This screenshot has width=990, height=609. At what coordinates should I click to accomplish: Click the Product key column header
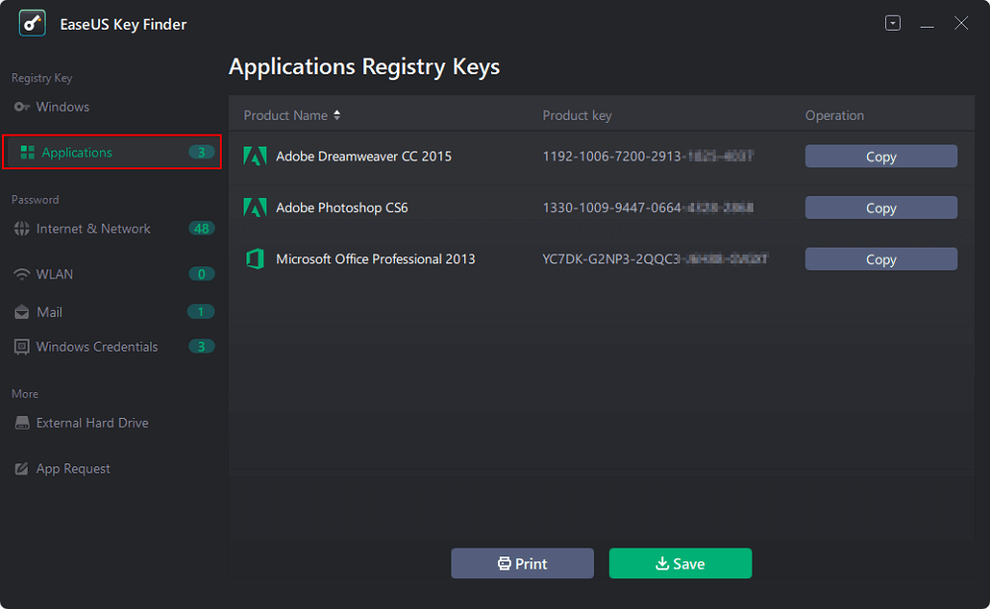577,115
